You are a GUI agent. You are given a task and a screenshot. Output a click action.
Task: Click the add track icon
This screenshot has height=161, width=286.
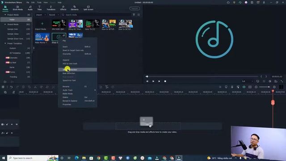pyautogui.click(x=5, y=93)
